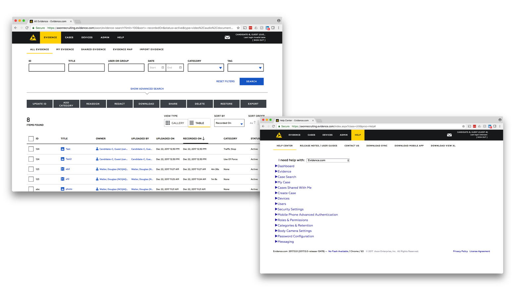The height and width of the screenshot is (296, 530).
Task: Open the Start date calendar picker
Action: pos(163,68)
